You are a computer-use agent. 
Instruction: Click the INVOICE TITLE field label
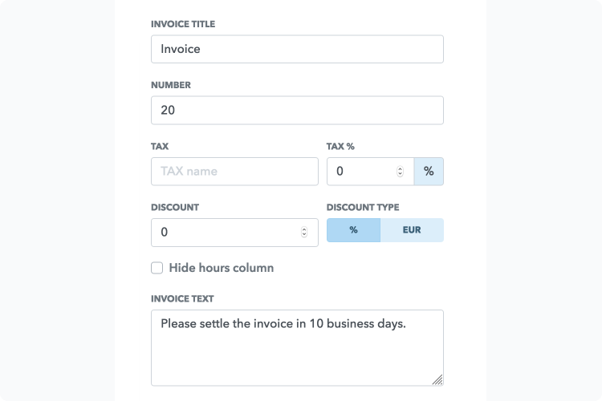coord(183,24)
